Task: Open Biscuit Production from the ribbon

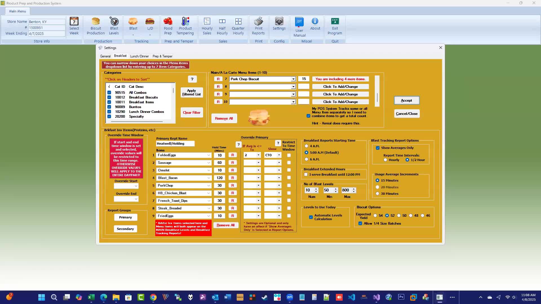Action: coord(96,26)
